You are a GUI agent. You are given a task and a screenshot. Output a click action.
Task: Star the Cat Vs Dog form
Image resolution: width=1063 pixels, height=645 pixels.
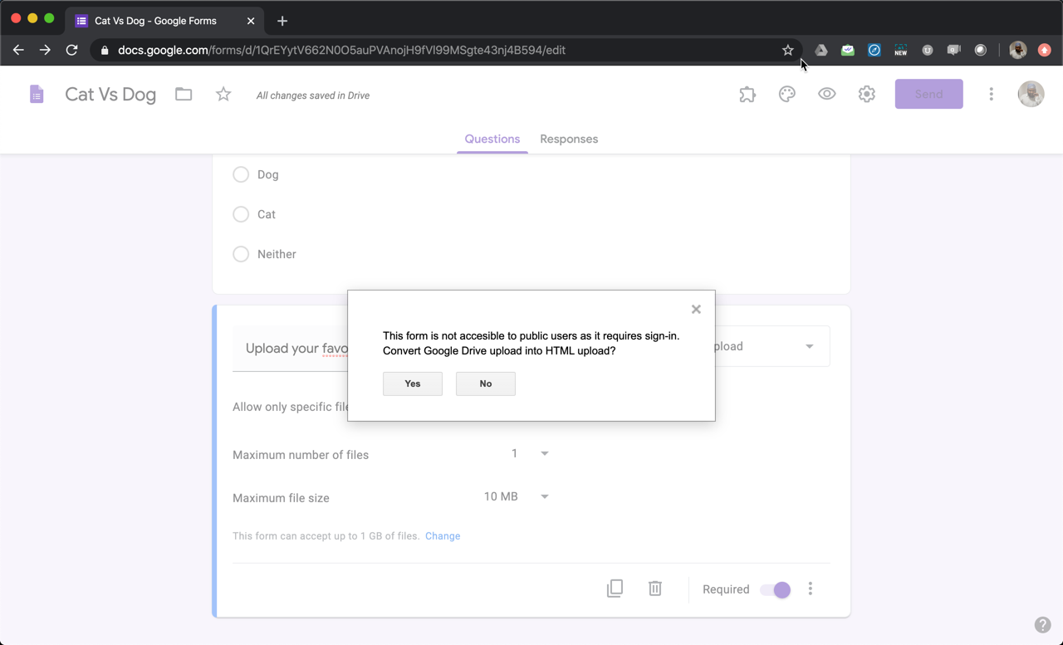tap(223, 95)
